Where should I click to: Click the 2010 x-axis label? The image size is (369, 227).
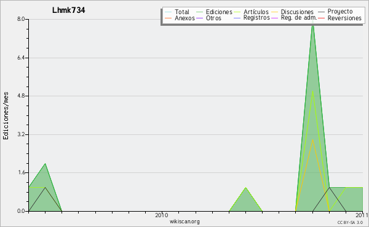click(x=162, y=215)
